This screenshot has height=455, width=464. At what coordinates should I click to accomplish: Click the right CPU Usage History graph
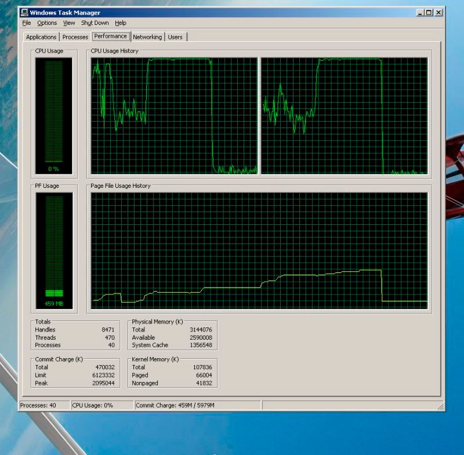pyautogui.click(x=344, y=116)
